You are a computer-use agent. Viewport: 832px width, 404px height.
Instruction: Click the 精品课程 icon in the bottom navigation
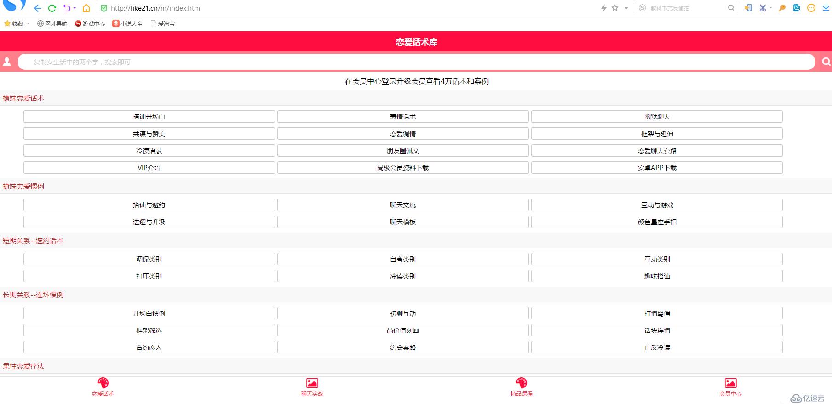click(x=522, y=383)
